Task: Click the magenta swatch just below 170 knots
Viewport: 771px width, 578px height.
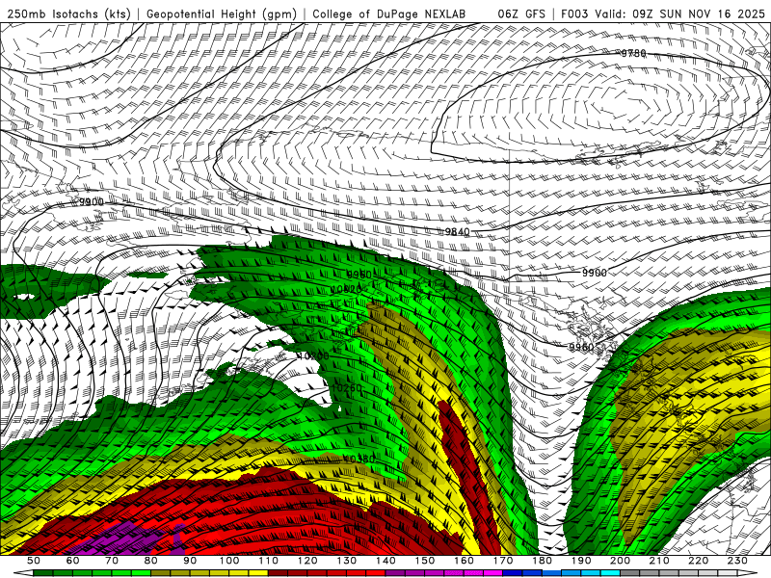Action: tap(493, 573)
